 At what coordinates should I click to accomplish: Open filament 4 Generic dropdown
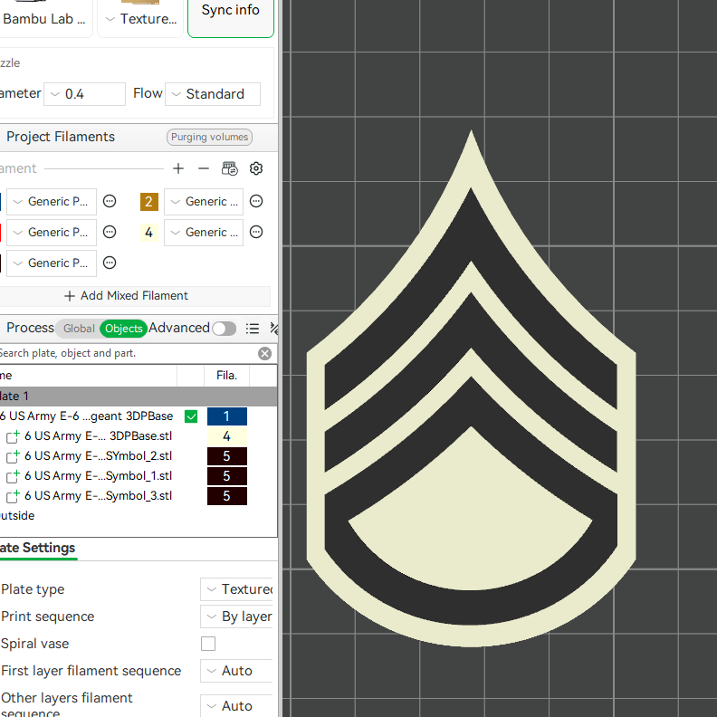tap(204, 233)
